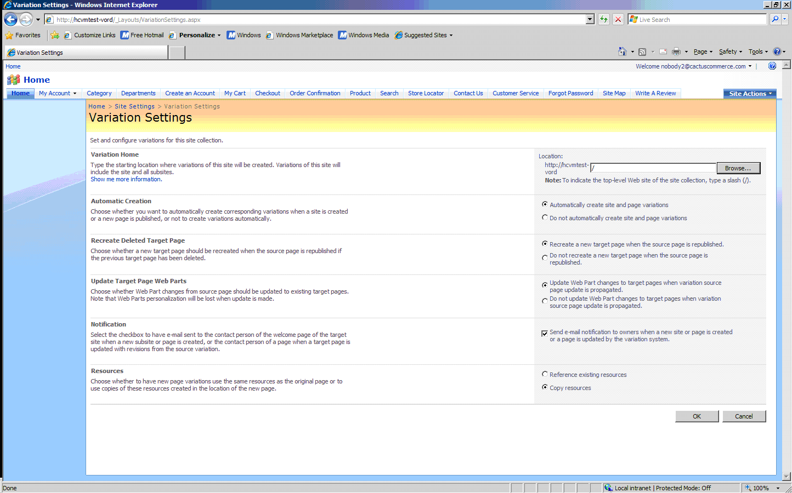Image resolution: width=792 pixels, height=493 pixels.
Task: Select Do not update Web Part changes option
Action: pyautogui.click(x=545, y=301)
